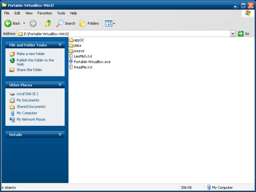Select the source folder icon
Screen dimensions: 256x192
(71, 51)
